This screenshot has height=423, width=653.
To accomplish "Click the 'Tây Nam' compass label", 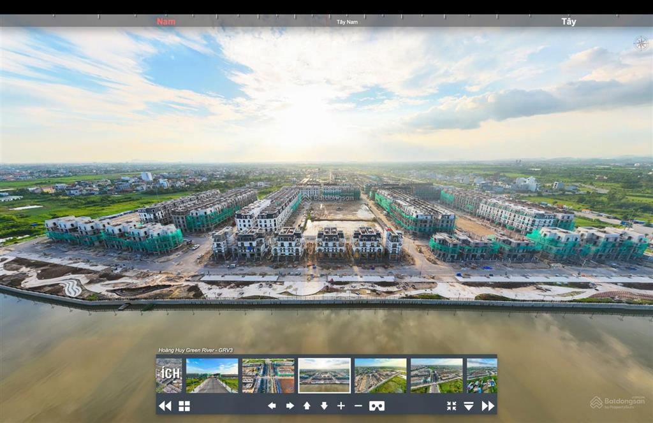I will (347, 22).
